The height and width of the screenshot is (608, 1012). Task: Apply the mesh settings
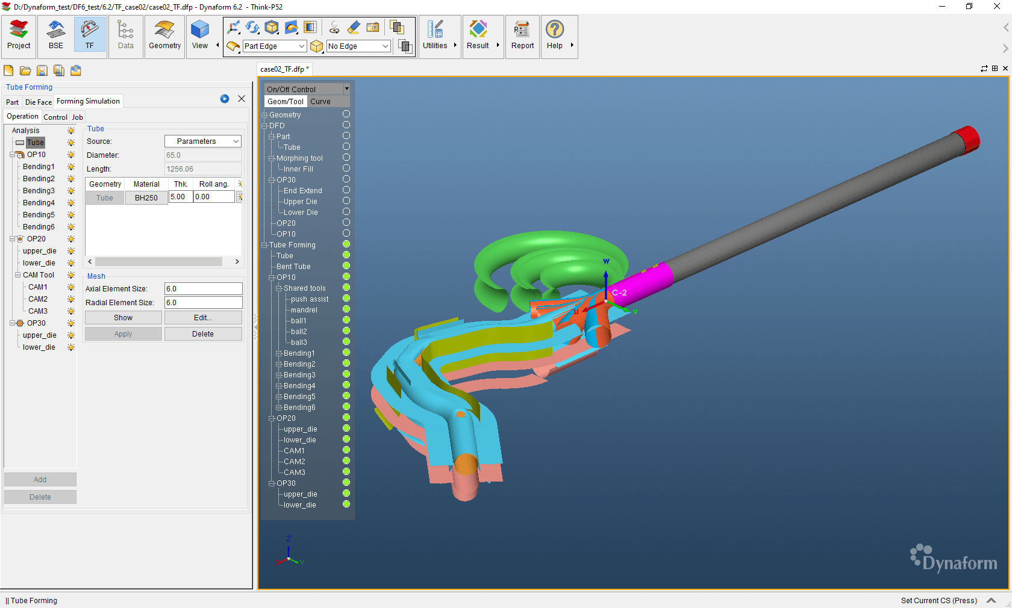click(x=123, y=333)
